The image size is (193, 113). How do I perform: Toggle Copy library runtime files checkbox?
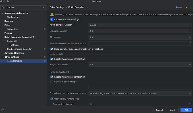(x=52, y=99)
